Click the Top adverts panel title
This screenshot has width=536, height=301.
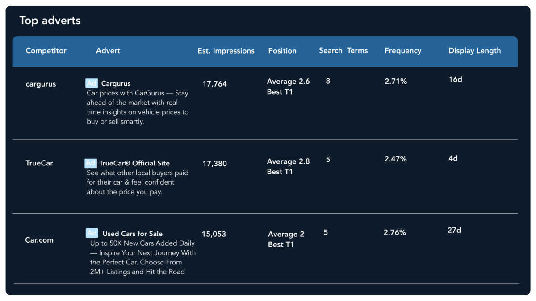50,21
